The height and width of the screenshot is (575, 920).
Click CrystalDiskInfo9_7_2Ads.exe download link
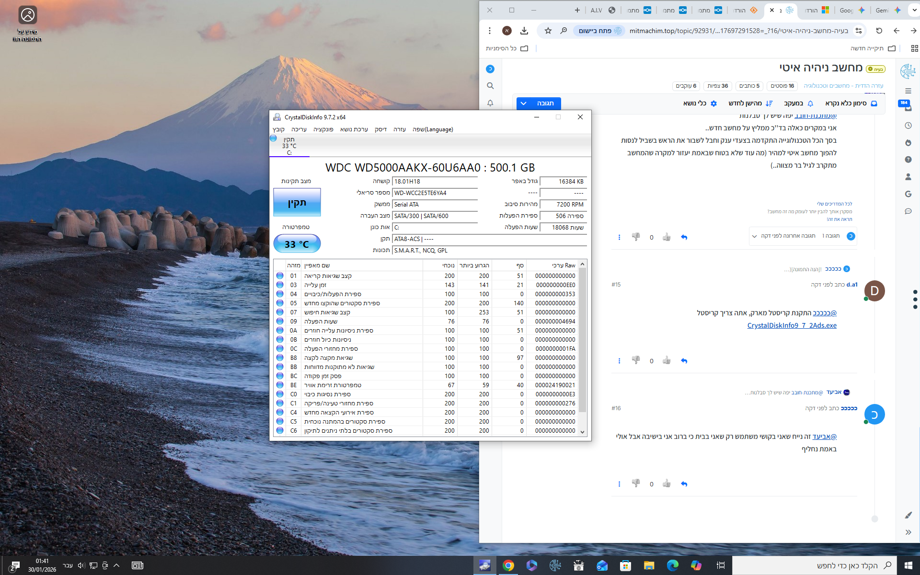pos(792,325)
